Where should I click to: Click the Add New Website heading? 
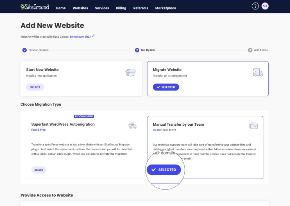pos(52,25)
